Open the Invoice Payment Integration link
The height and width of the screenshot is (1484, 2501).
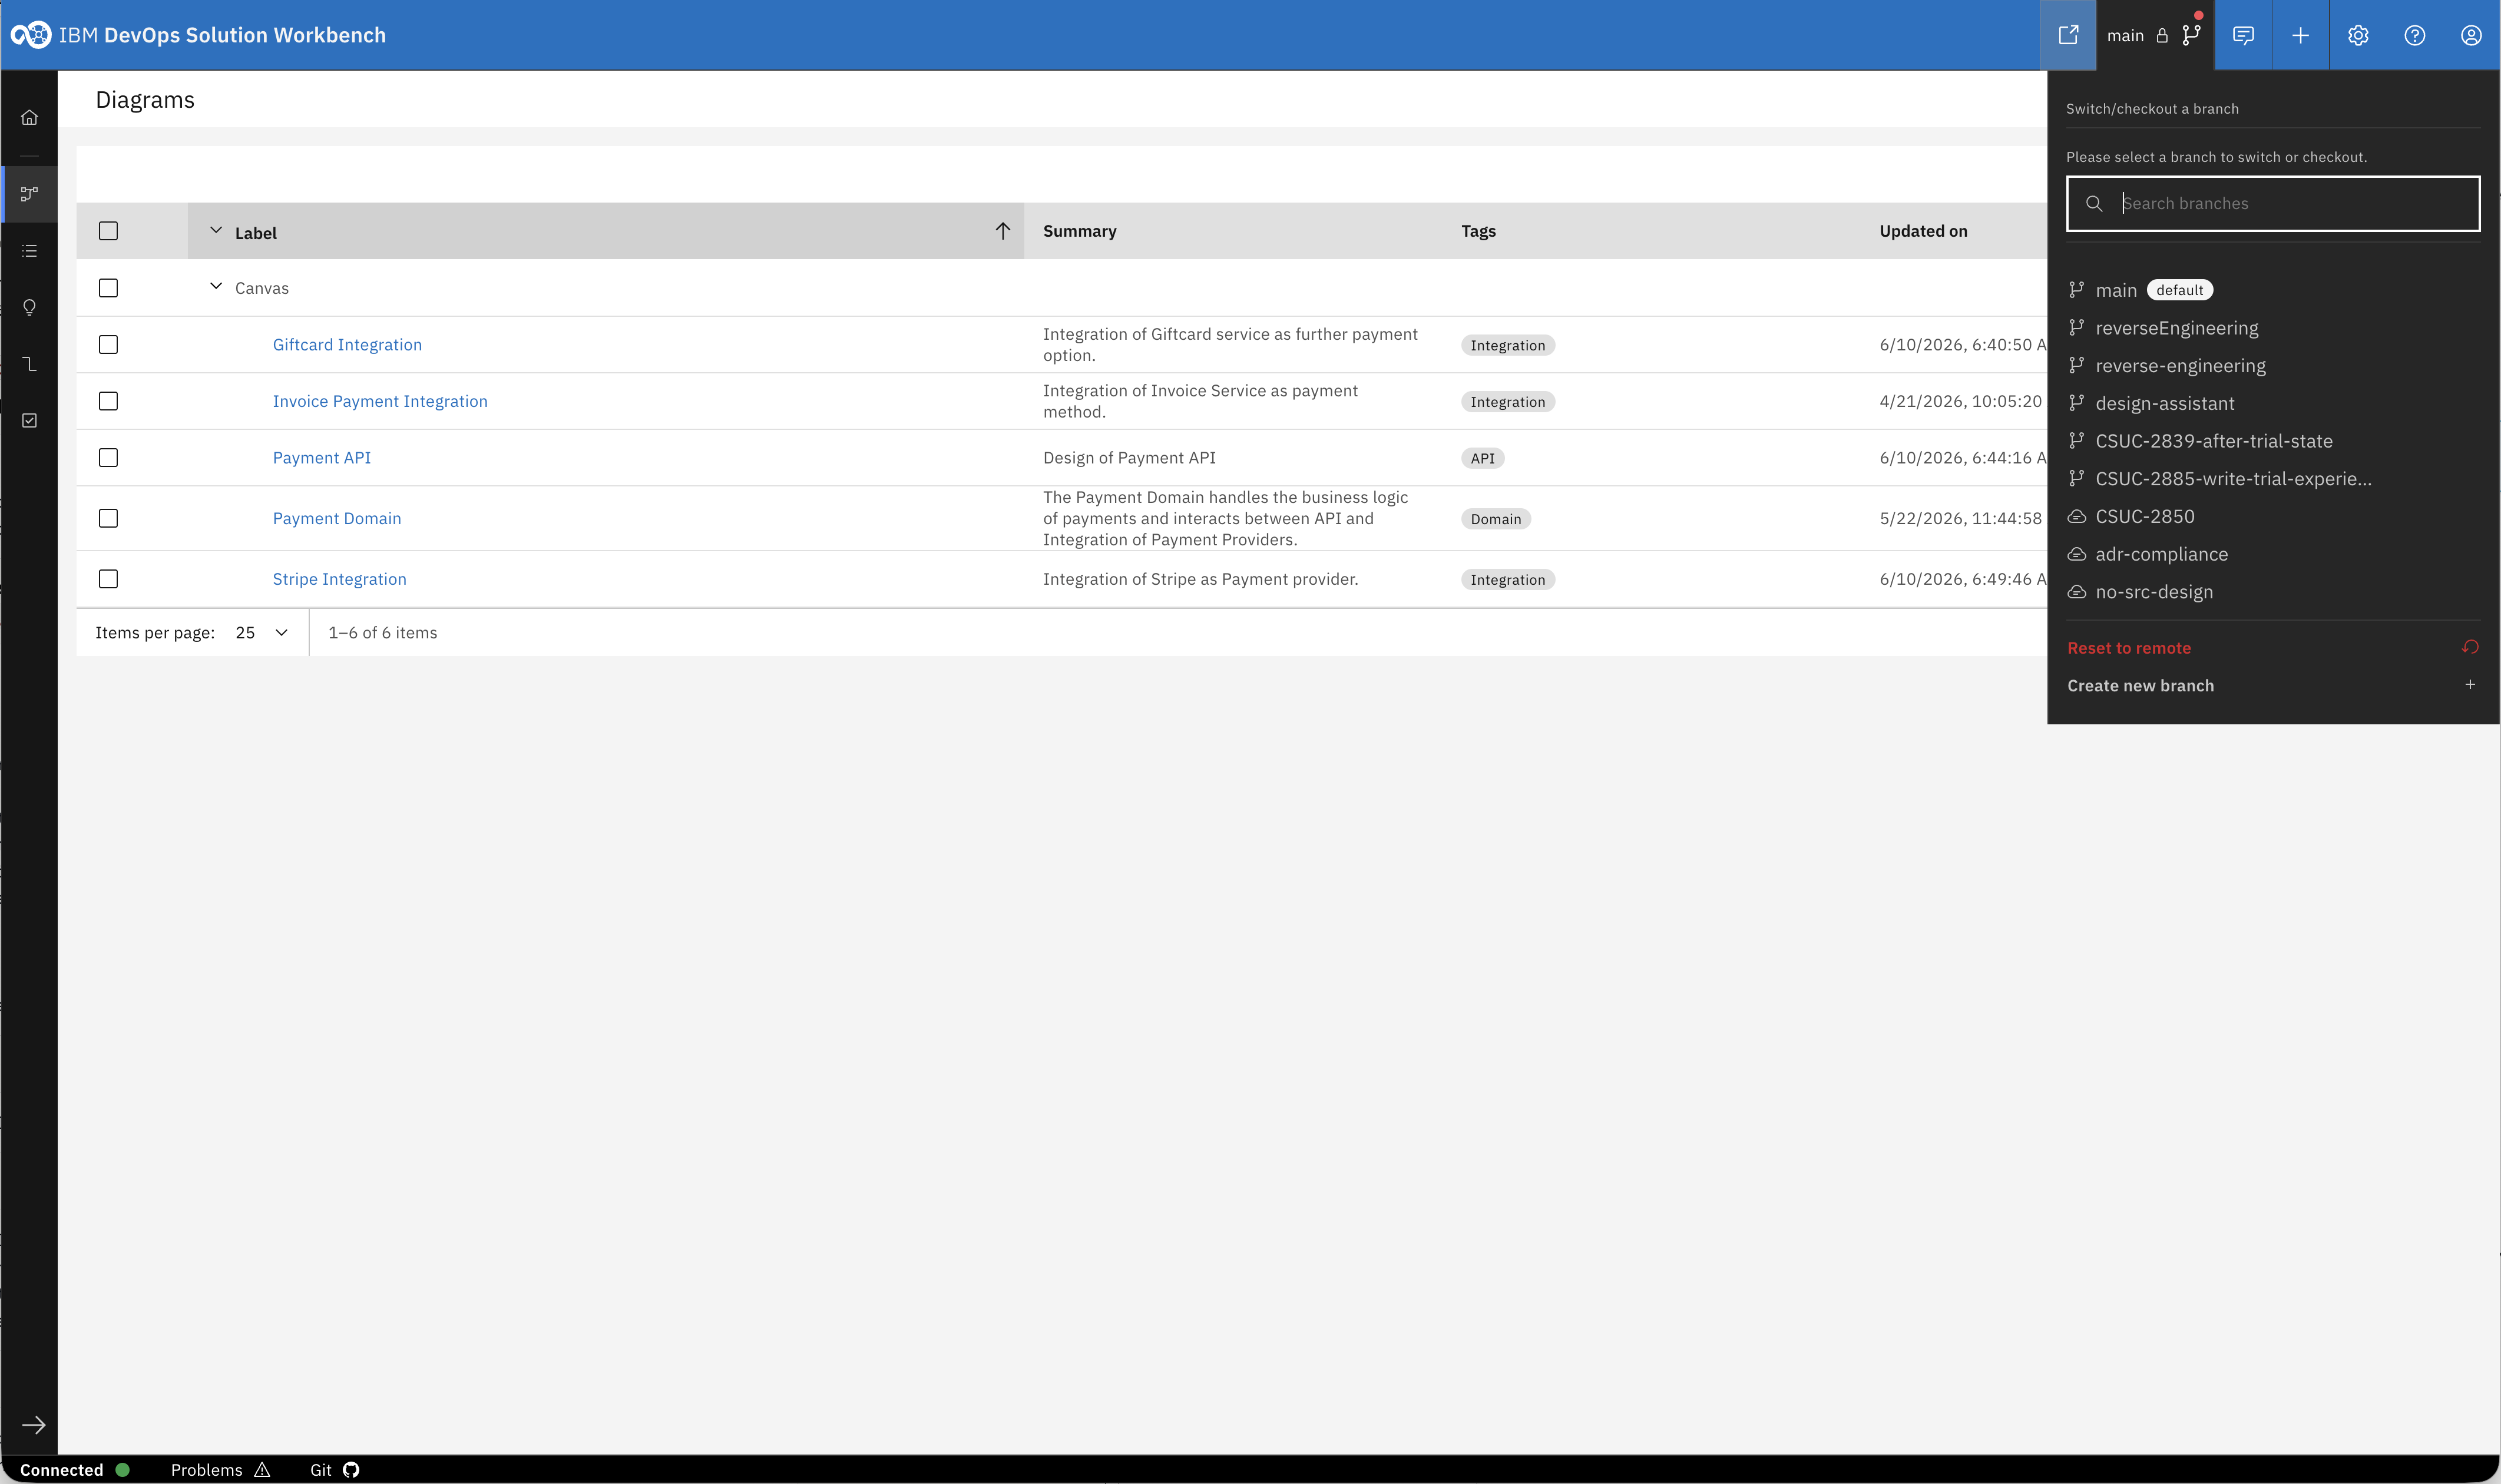tap(380, 401)
